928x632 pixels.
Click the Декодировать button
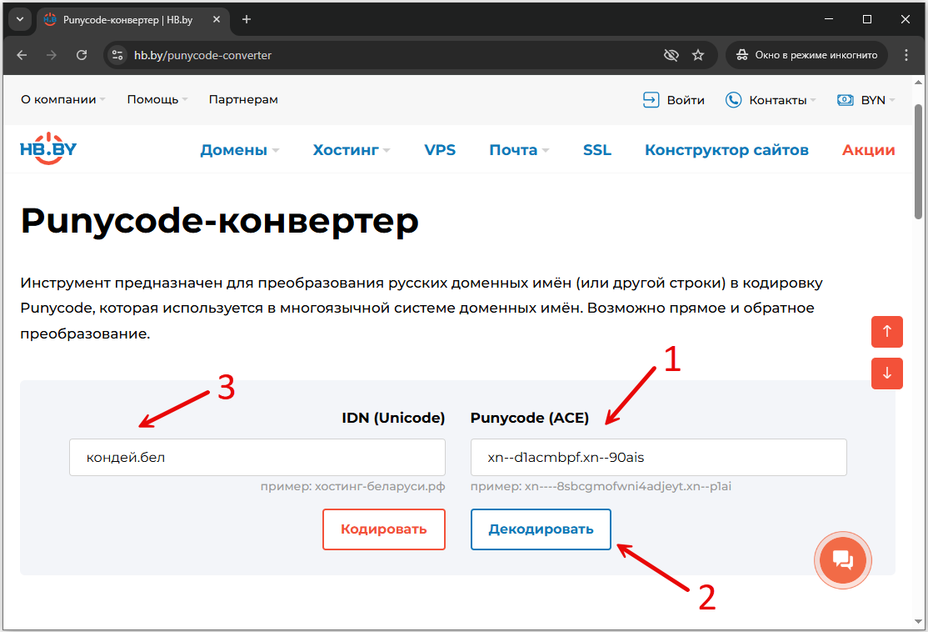pos(541,529)
